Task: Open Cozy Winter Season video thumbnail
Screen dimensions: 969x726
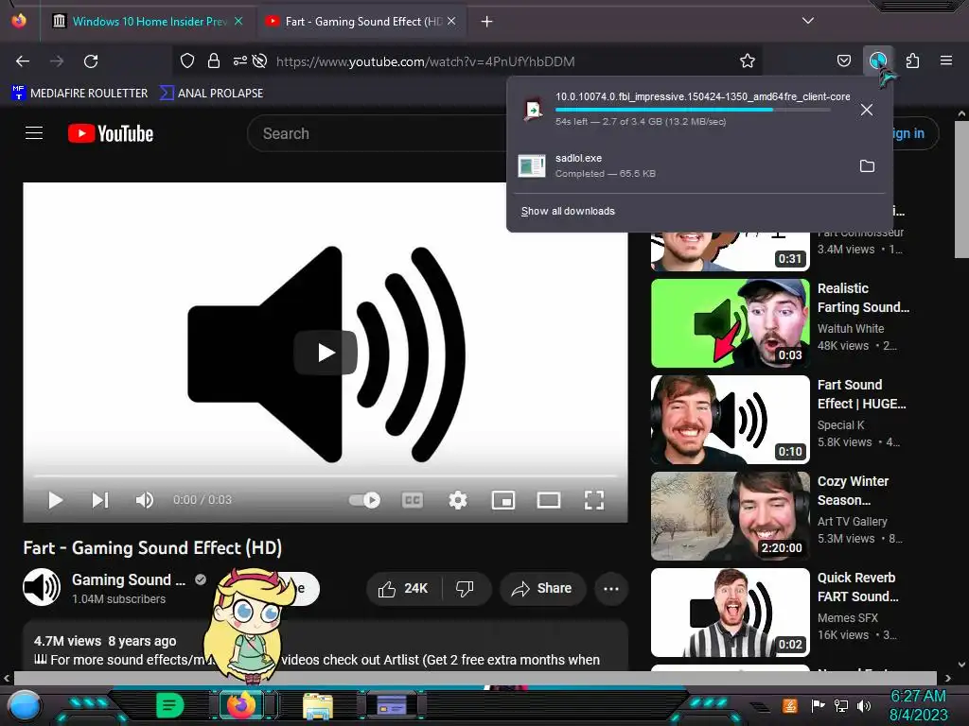Action: pyautogui.click(x=731, y=516)
